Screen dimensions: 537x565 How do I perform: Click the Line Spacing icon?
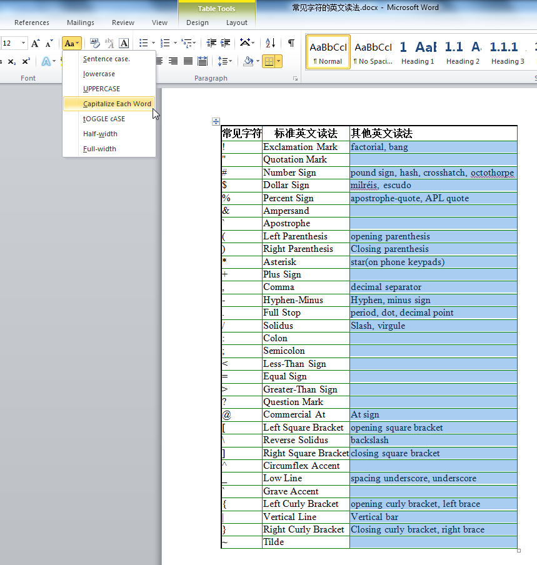click(x=223, y=61)
